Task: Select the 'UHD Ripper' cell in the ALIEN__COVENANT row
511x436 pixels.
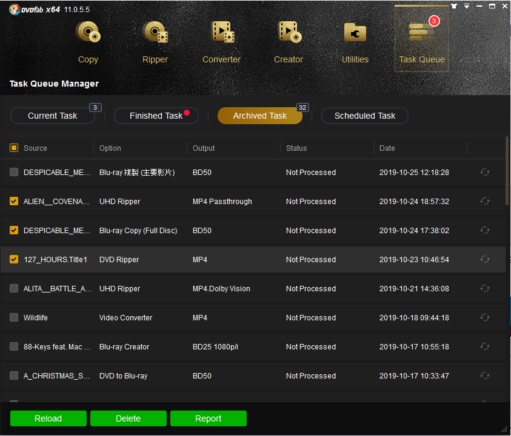Action: [119, 202]
